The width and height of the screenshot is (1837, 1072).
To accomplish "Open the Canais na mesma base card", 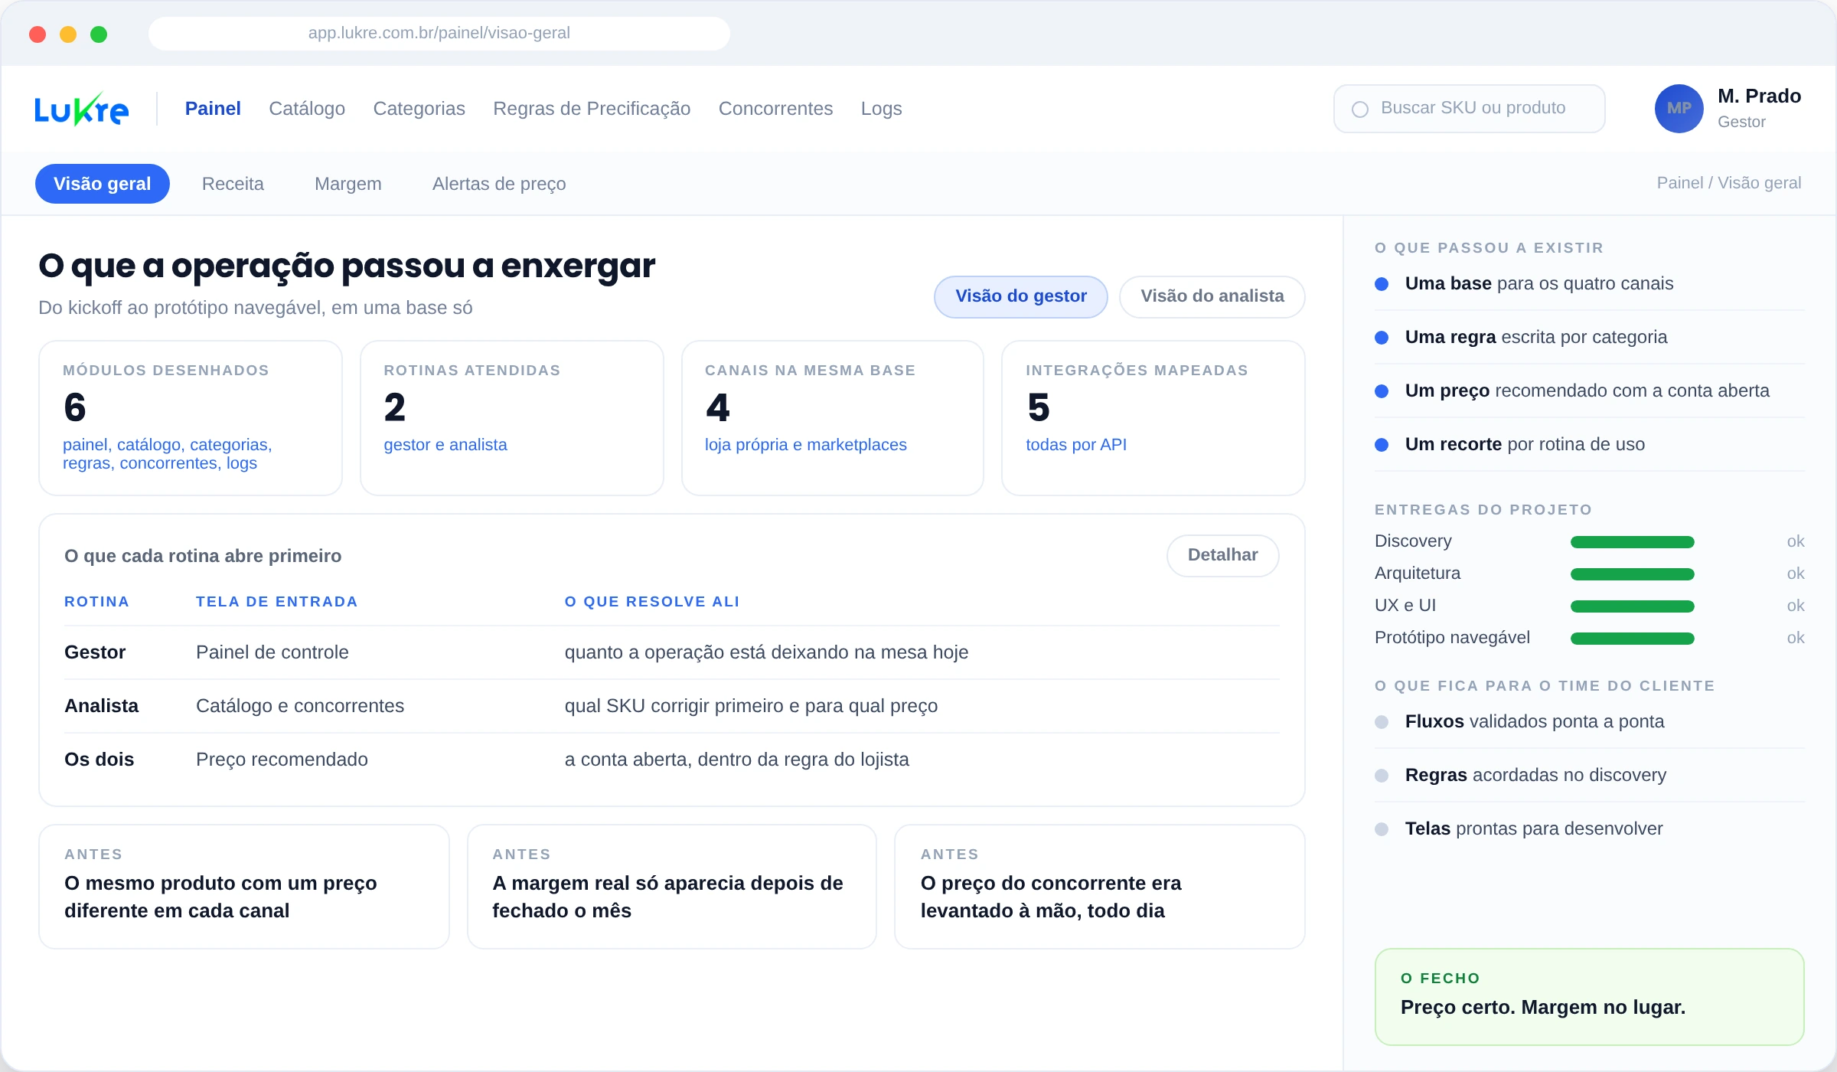I will (833, 418).
